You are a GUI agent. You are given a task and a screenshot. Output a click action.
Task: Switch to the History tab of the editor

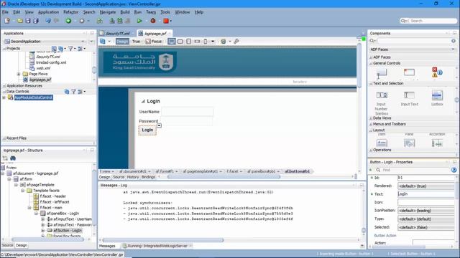click(x=132, y=177)
